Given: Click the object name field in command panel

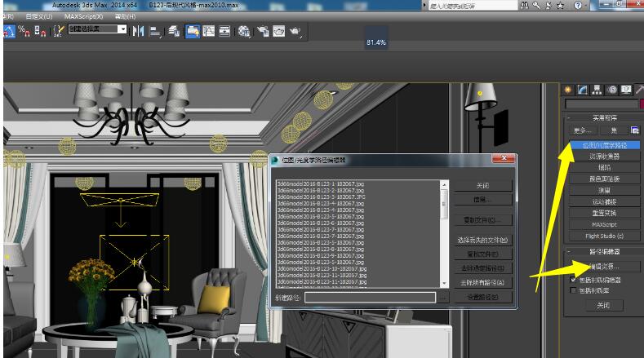Looking at the screenshot, I should click(x=602, y=104).
